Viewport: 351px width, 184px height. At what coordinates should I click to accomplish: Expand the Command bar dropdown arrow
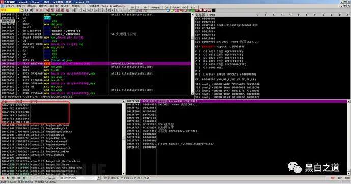tap(99, 178)
